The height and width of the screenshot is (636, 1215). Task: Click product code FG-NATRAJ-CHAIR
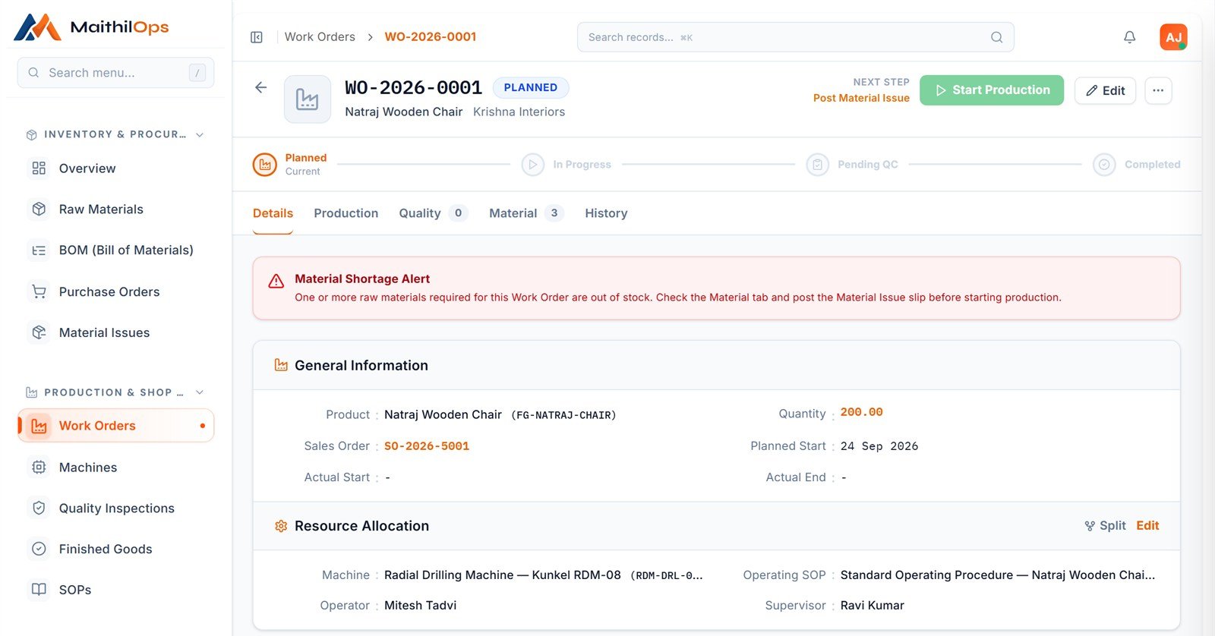[563, 415]
